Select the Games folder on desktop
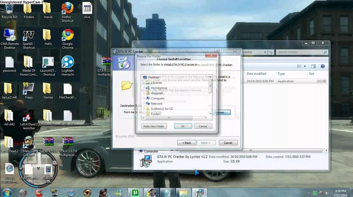The image size is (353, 197). click(x=48, y=91)
